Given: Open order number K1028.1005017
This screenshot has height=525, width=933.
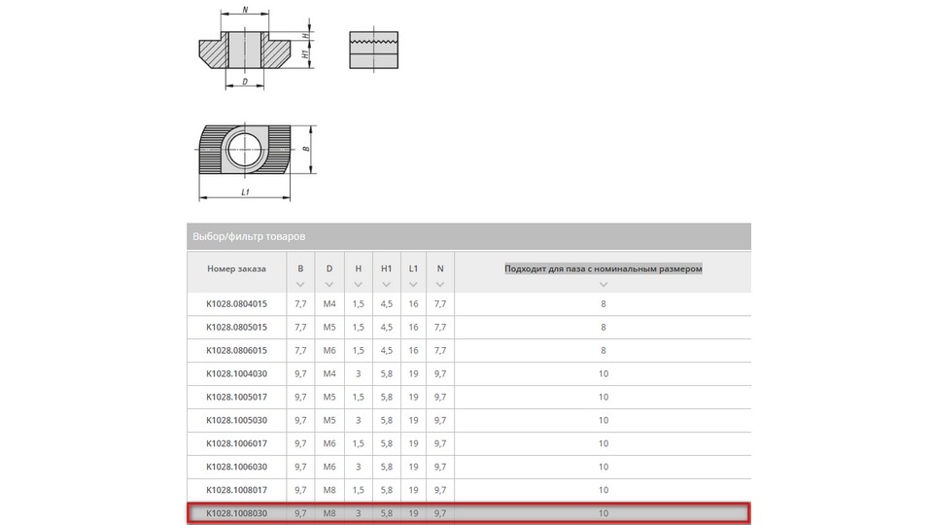Looking at the screenshot, I should 236,397.
